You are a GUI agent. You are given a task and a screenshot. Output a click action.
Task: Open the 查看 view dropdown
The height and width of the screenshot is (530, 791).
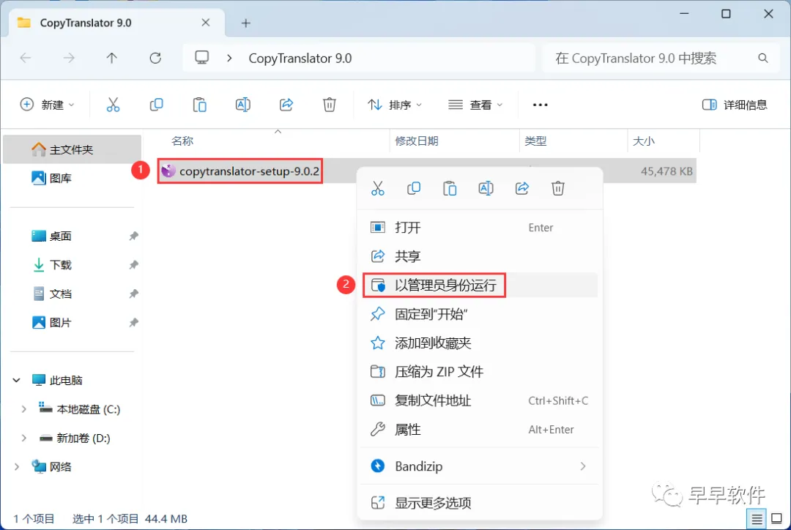tap(475, 105)
